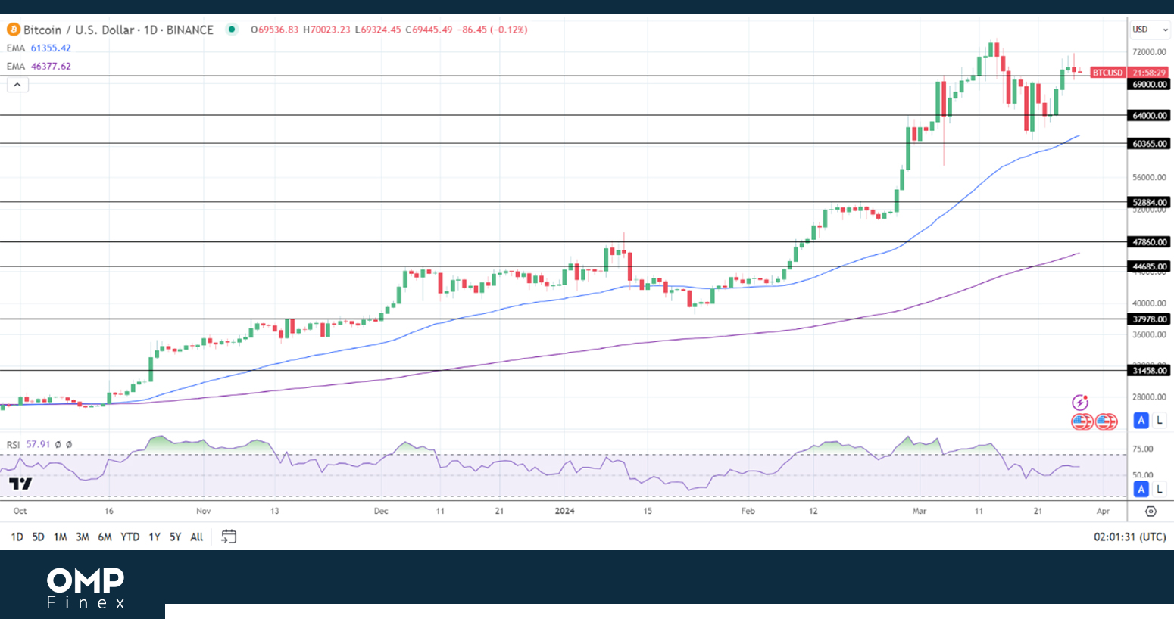
Task: Select the 5D time range
Action: pos(38,537)
